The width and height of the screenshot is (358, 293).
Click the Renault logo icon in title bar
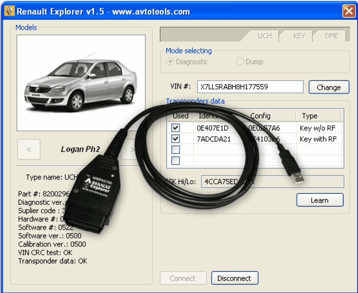pos(9,11)
